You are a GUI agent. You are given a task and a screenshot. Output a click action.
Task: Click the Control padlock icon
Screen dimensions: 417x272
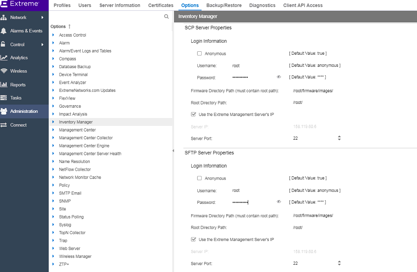coord(3,44)
